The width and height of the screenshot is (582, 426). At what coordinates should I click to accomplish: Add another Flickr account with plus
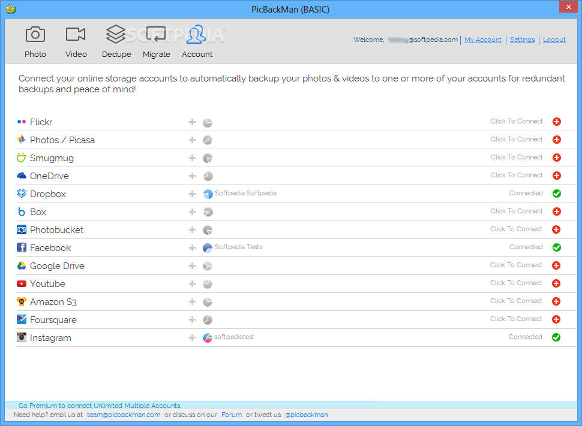(192, 122)
